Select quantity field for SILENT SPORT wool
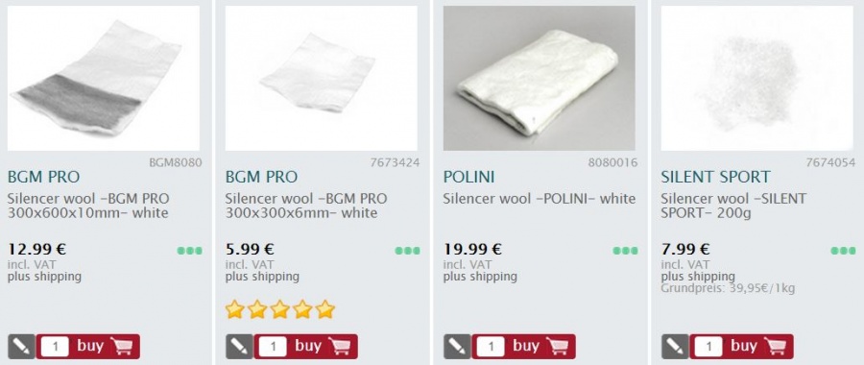 [x=708, y=347]
